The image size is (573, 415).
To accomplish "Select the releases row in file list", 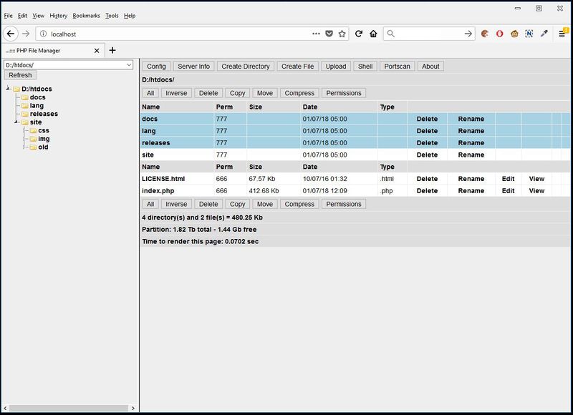I will pyautogui.click(x=355, y=142).
